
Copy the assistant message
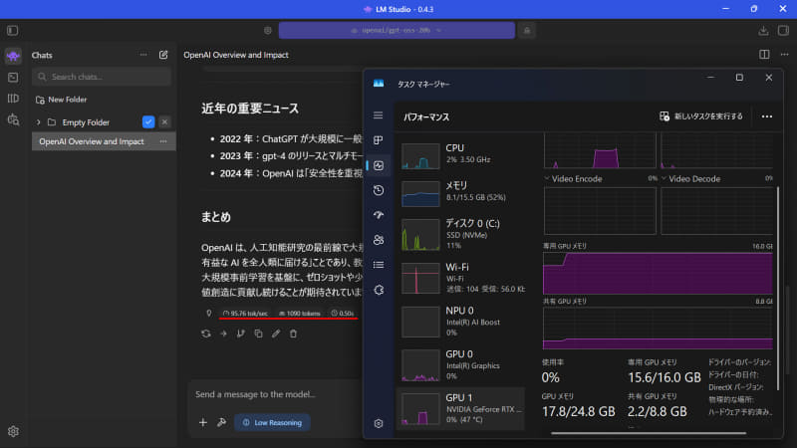(258, 334)
